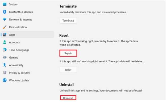Click the System monitor icon
Screen dimensions: 166x102
pyautogui.click(x=5, y=4)
